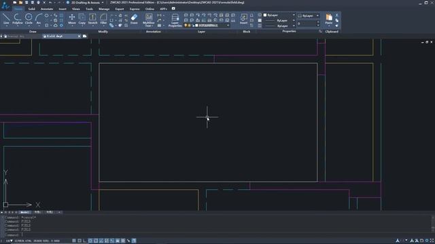435x244 pixels.
Task: Click the Copy Clip icon in Clipboard
Action: (337, 20)
